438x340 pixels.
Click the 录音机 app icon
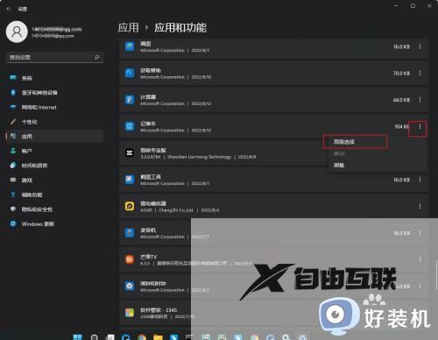(x=130, y=233)
